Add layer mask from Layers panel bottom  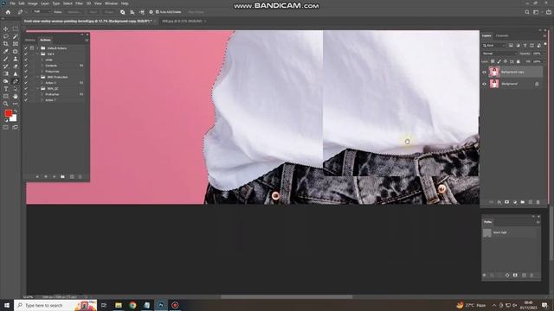pyautogui.click(x=507, y=202)
